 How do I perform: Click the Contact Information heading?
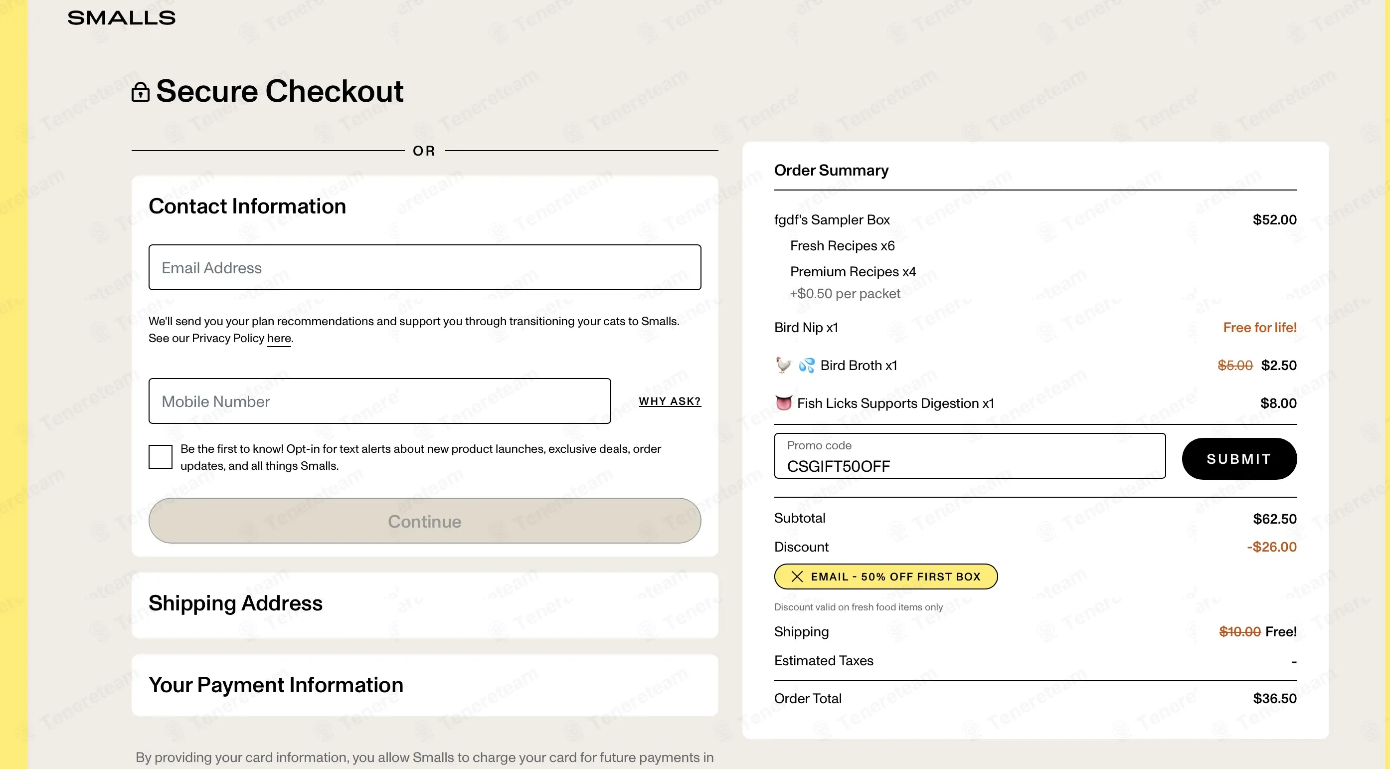click(x=247, y=206)
